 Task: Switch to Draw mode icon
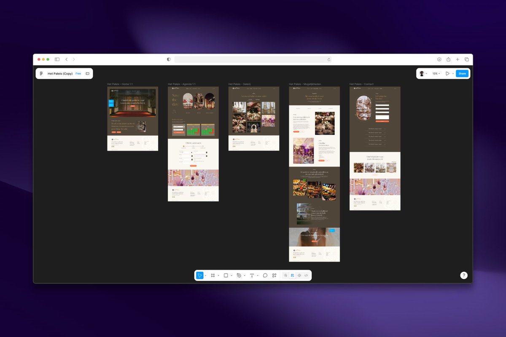285,275
